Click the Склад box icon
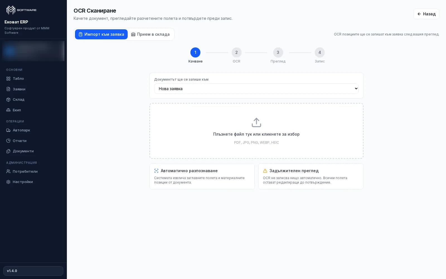The image size is (446, 279). [x=8, y=100]
